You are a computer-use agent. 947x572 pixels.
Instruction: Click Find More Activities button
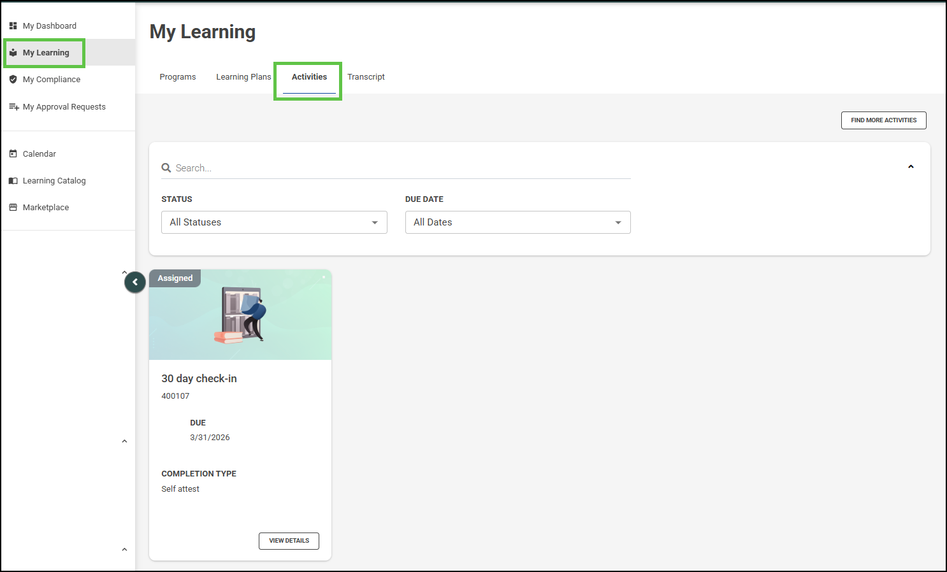click(883, 120)
